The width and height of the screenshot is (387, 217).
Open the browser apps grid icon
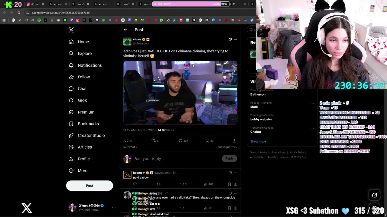(x=4, y=20)
